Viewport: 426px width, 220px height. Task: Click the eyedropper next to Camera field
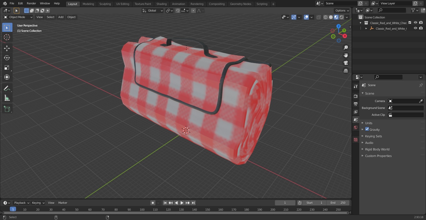[421, 101]
